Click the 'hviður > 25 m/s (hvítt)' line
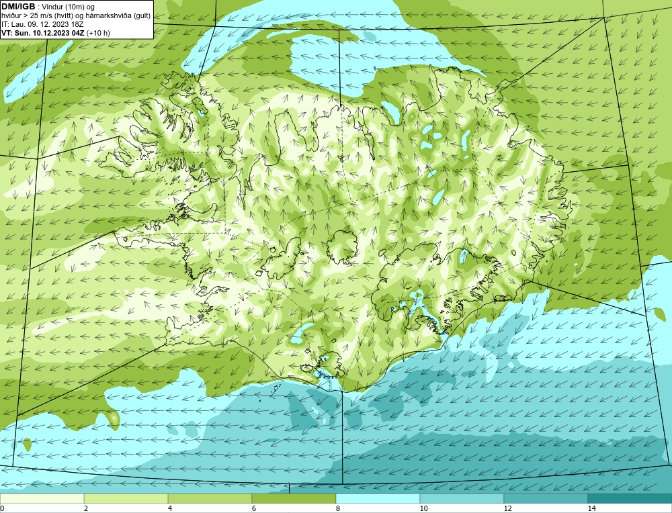This screenshot has width=672, height=513. click(x=37, y=16)
